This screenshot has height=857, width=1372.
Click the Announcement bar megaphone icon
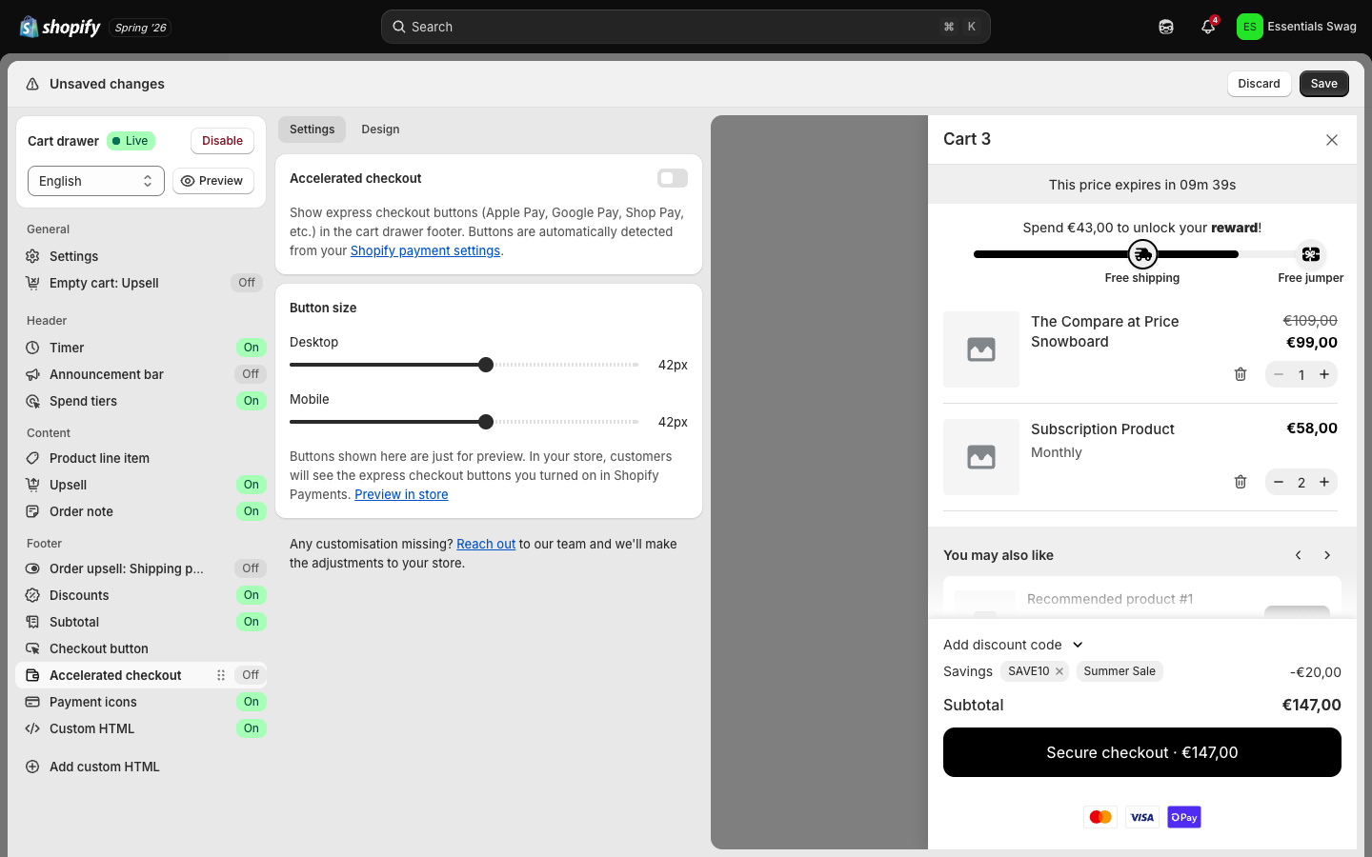[32, 374]
